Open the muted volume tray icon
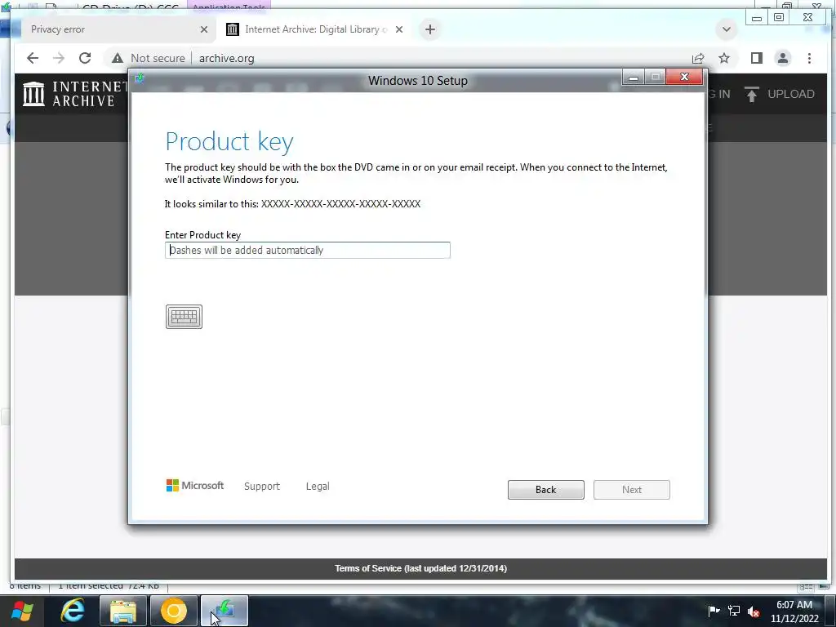 coord(754,611)
